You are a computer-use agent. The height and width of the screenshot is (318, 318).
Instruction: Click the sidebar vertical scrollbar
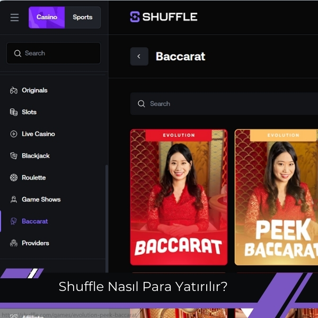pyautogui.click(x=107, y=219)
